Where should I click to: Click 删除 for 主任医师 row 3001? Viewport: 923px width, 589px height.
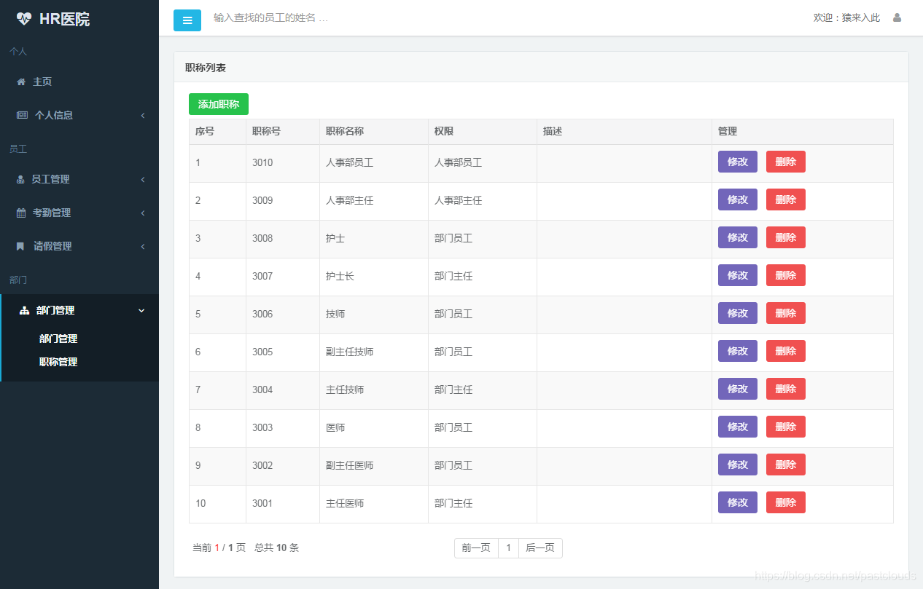pyautogui.click(x=786, y=502)
